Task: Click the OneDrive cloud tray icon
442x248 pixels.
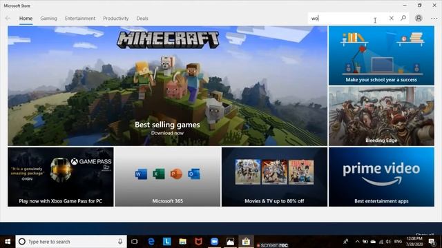Action: tap(373, 242)
